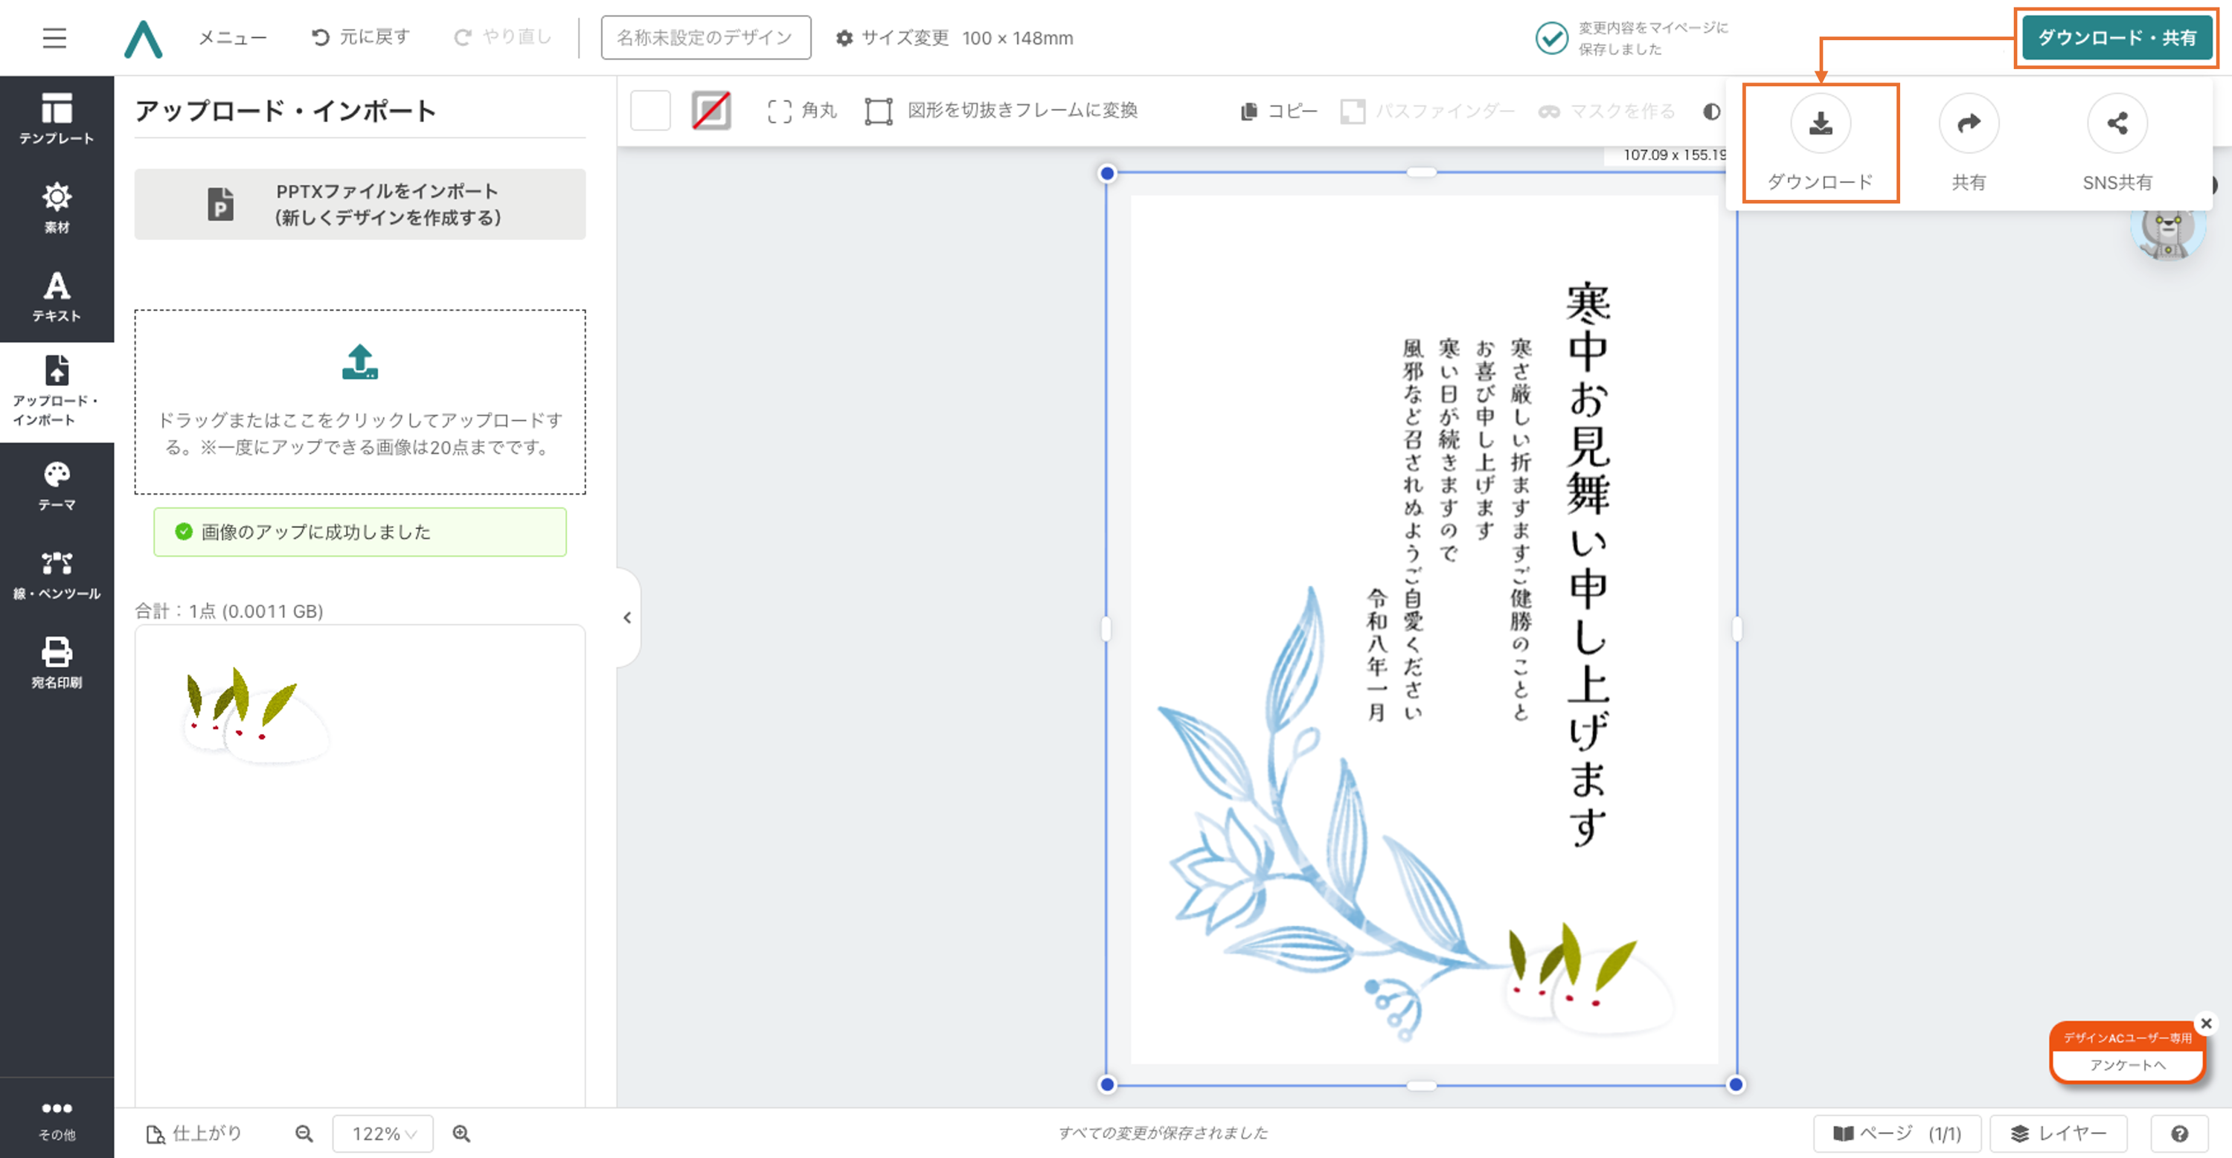Open the 素材 materials panel

coord(57,208)
